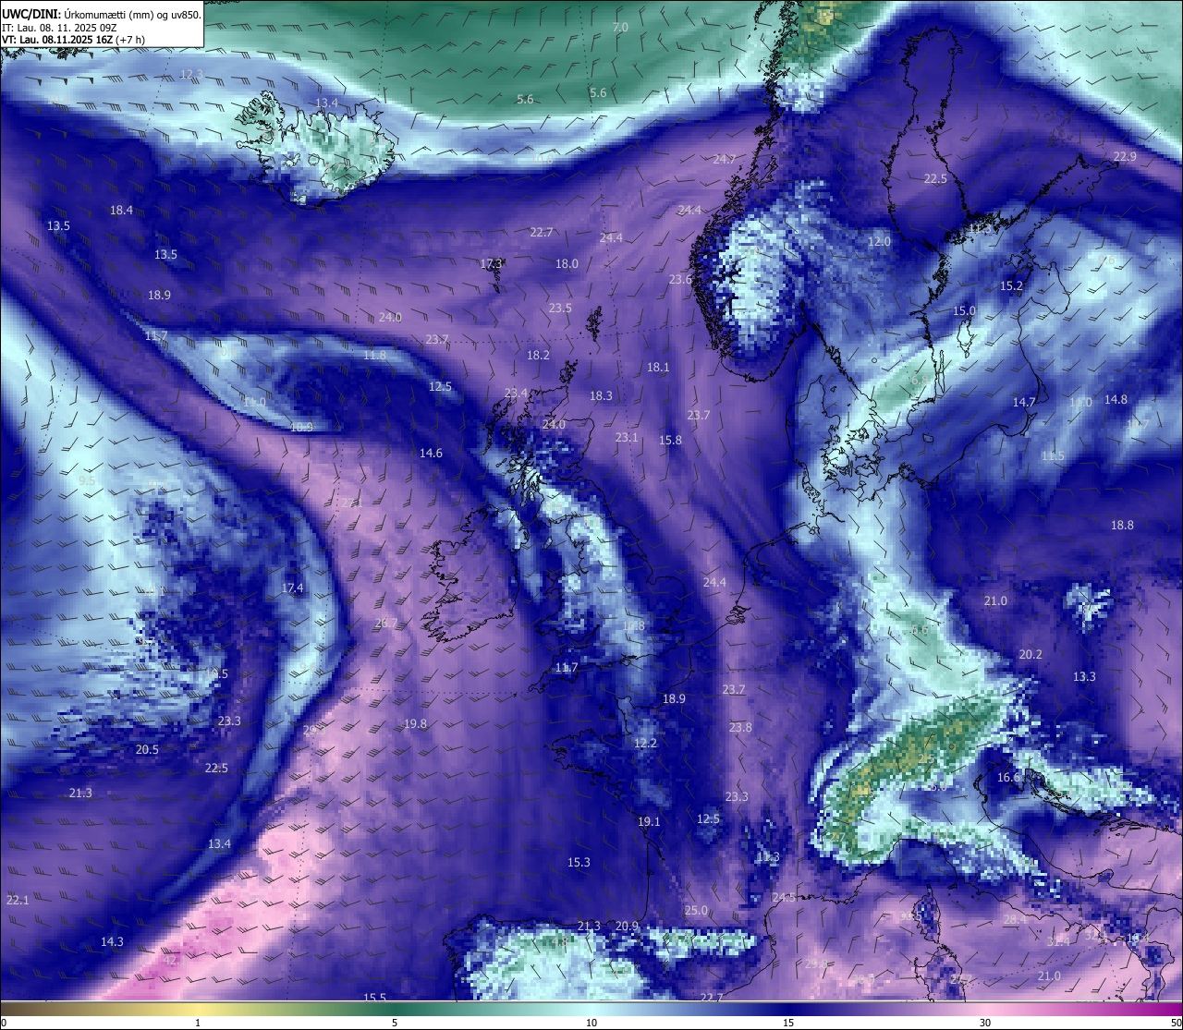The image size is (1183, 1030).
Task: Select the IT initial time line
Action: [x=59, y=28]
